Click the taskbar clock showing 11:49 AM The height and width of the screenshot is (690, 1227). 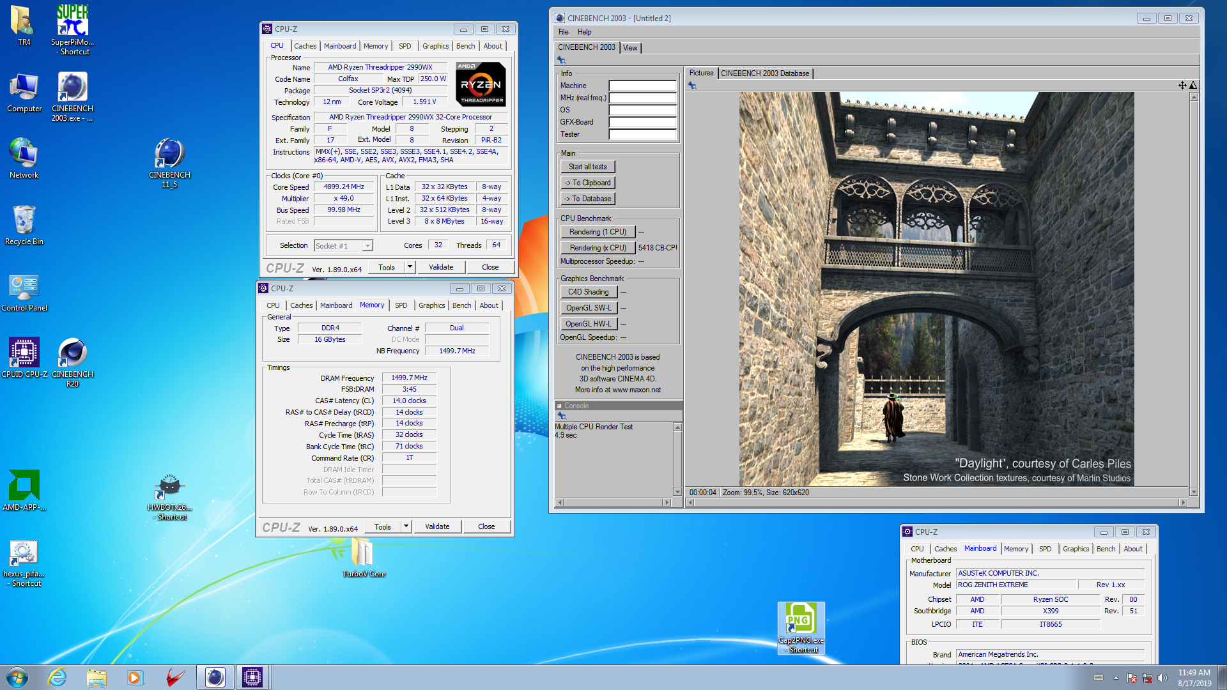pos(1194,678)
